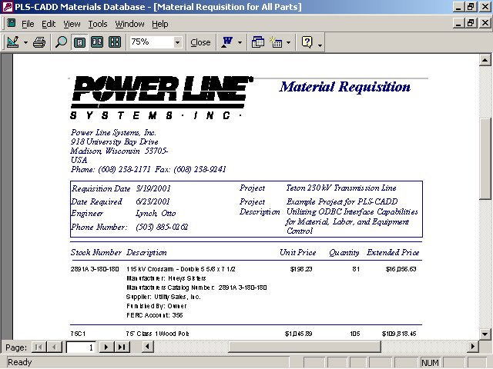Click the 'Quantity' column header
493x369 pixels.
(344, 253)
